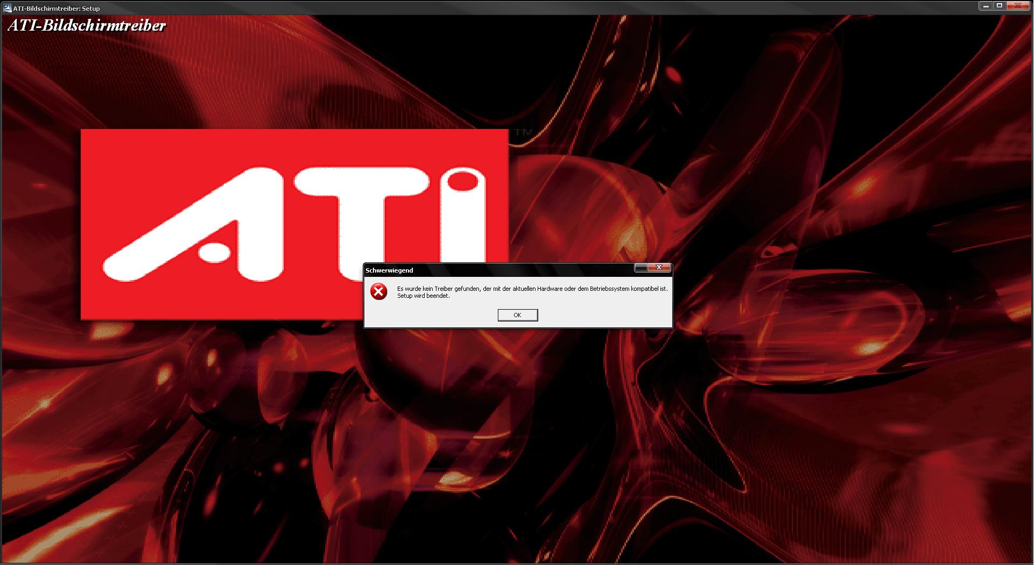1035x565 pixels.
Task: Click the 'Schwerwiegend' dialog title
Action: coord(390,270)
